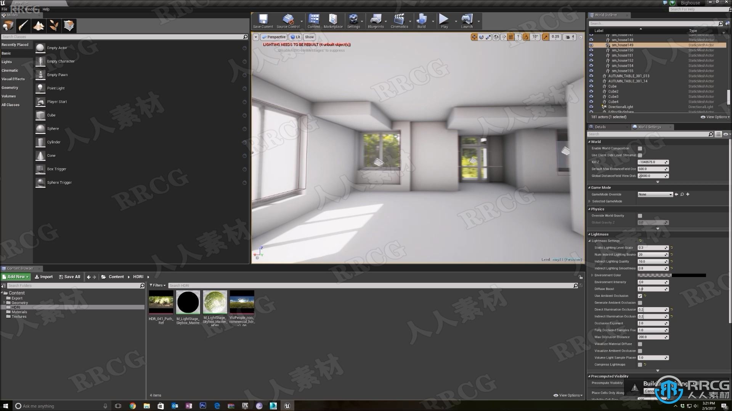Select the Content Browser icon
The image size is (732, 411).
coord(313,21)
